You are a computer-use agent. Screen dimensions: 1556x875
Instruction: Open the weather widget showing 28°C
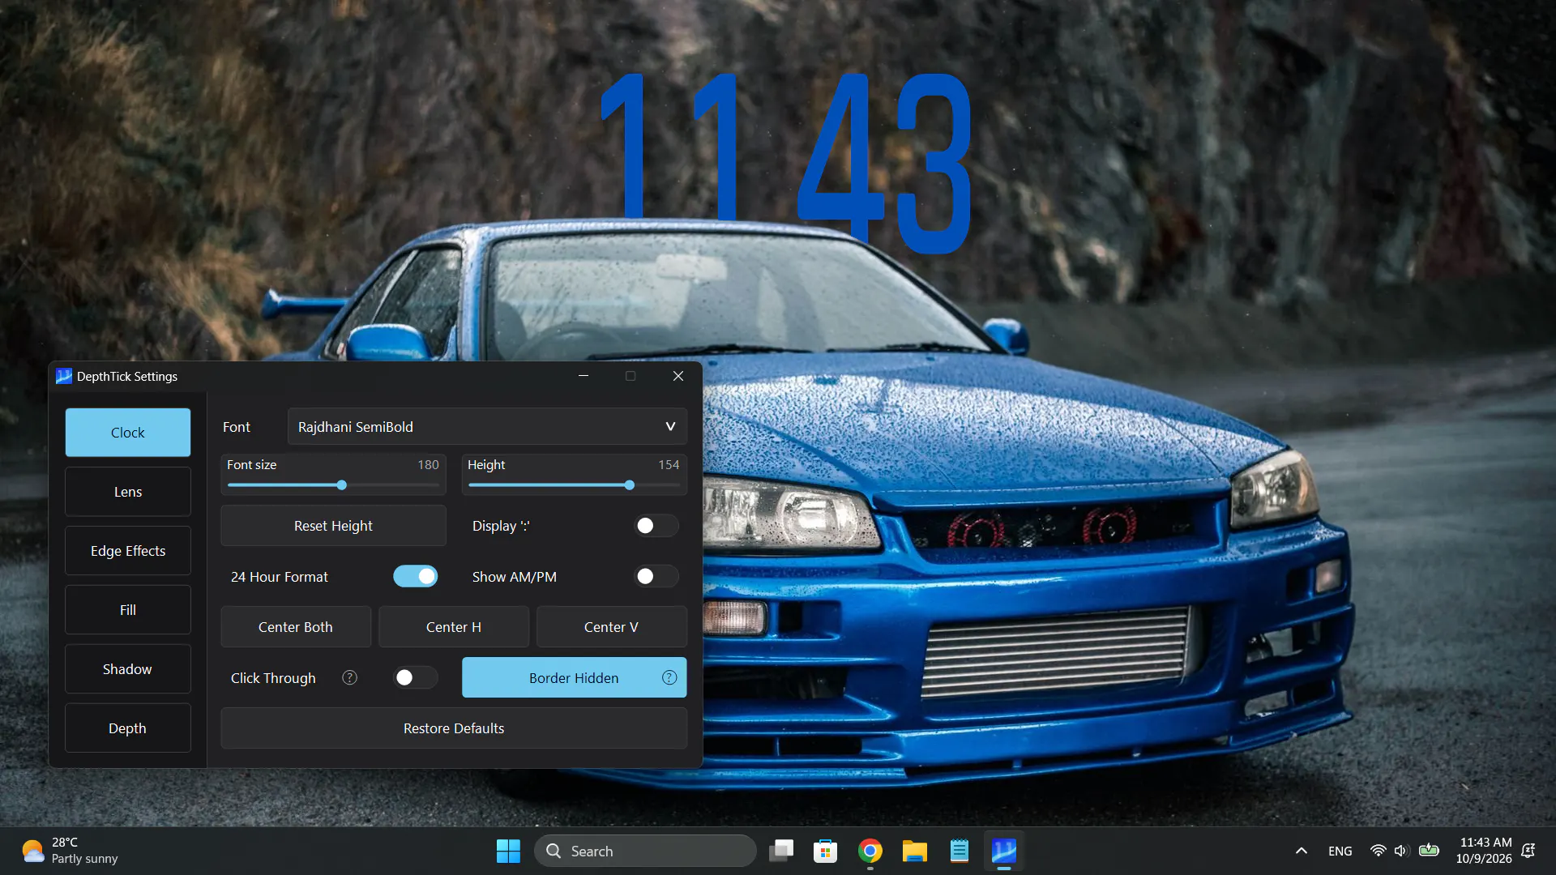click(70, 851)
